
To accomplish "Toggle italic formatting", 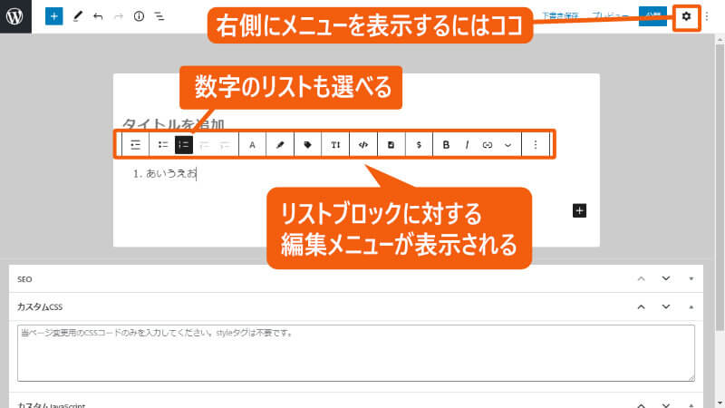I will [x=467, y=145].
